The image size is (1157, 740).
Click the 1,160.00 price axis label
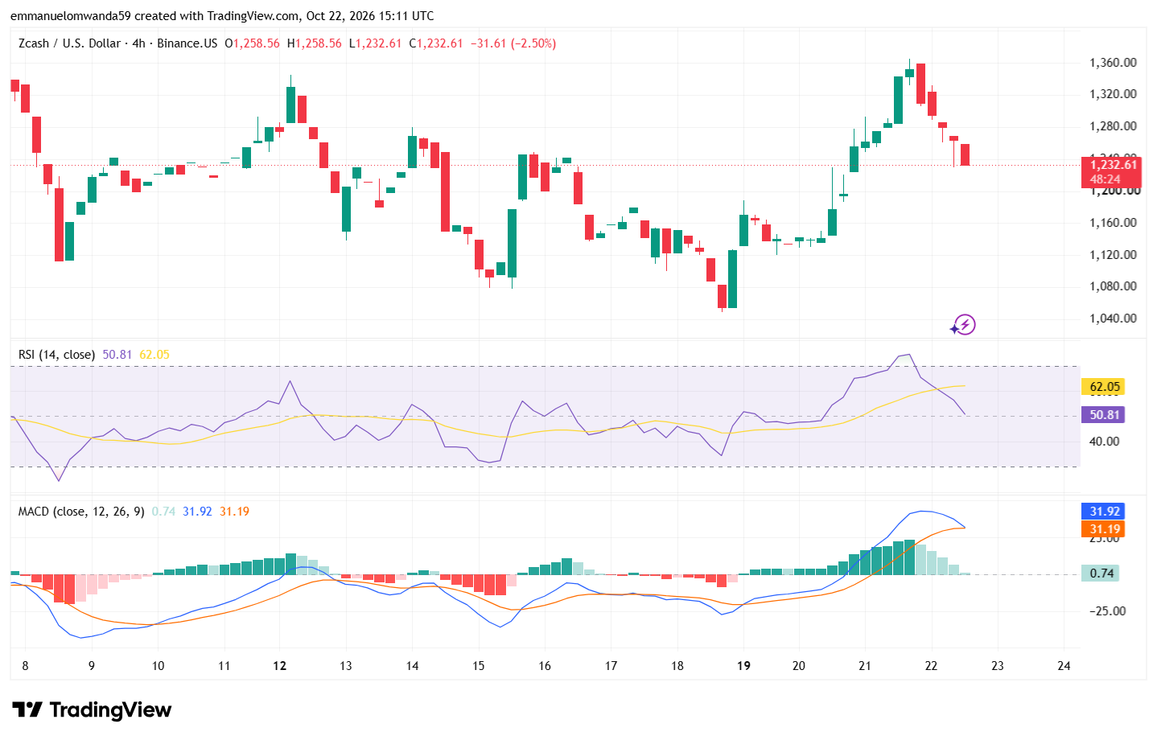[1114, 223]
